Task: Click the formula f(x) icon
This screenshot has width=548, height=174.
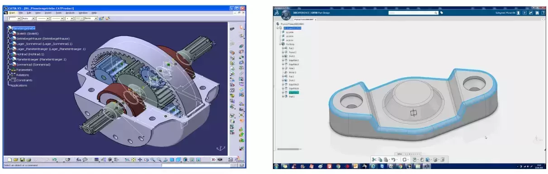Action: point(78,160)
